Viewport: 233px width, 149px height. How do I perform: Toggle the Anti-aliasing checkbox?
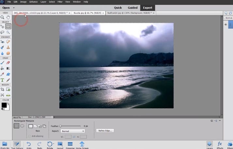coord(29,136)
